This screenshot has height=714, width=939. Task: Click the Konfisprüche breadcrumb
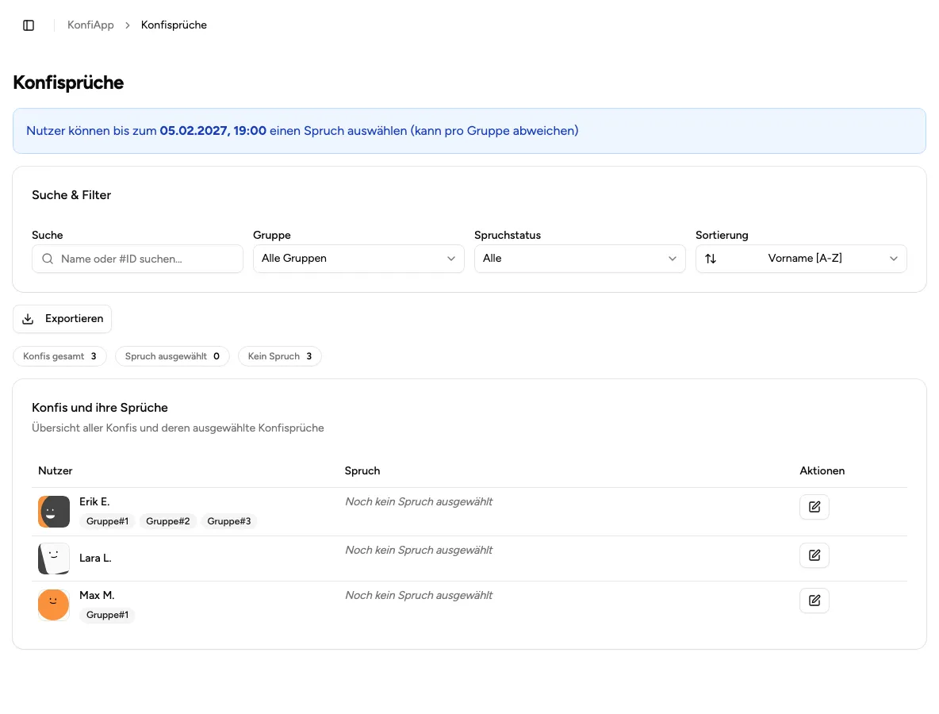click(x=174, y=25)
